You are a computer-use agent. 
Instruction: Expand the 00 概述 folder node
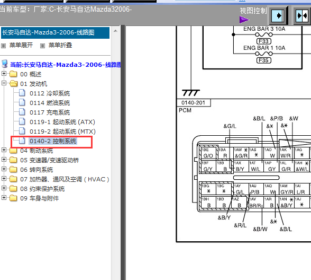tap(4, 74)
